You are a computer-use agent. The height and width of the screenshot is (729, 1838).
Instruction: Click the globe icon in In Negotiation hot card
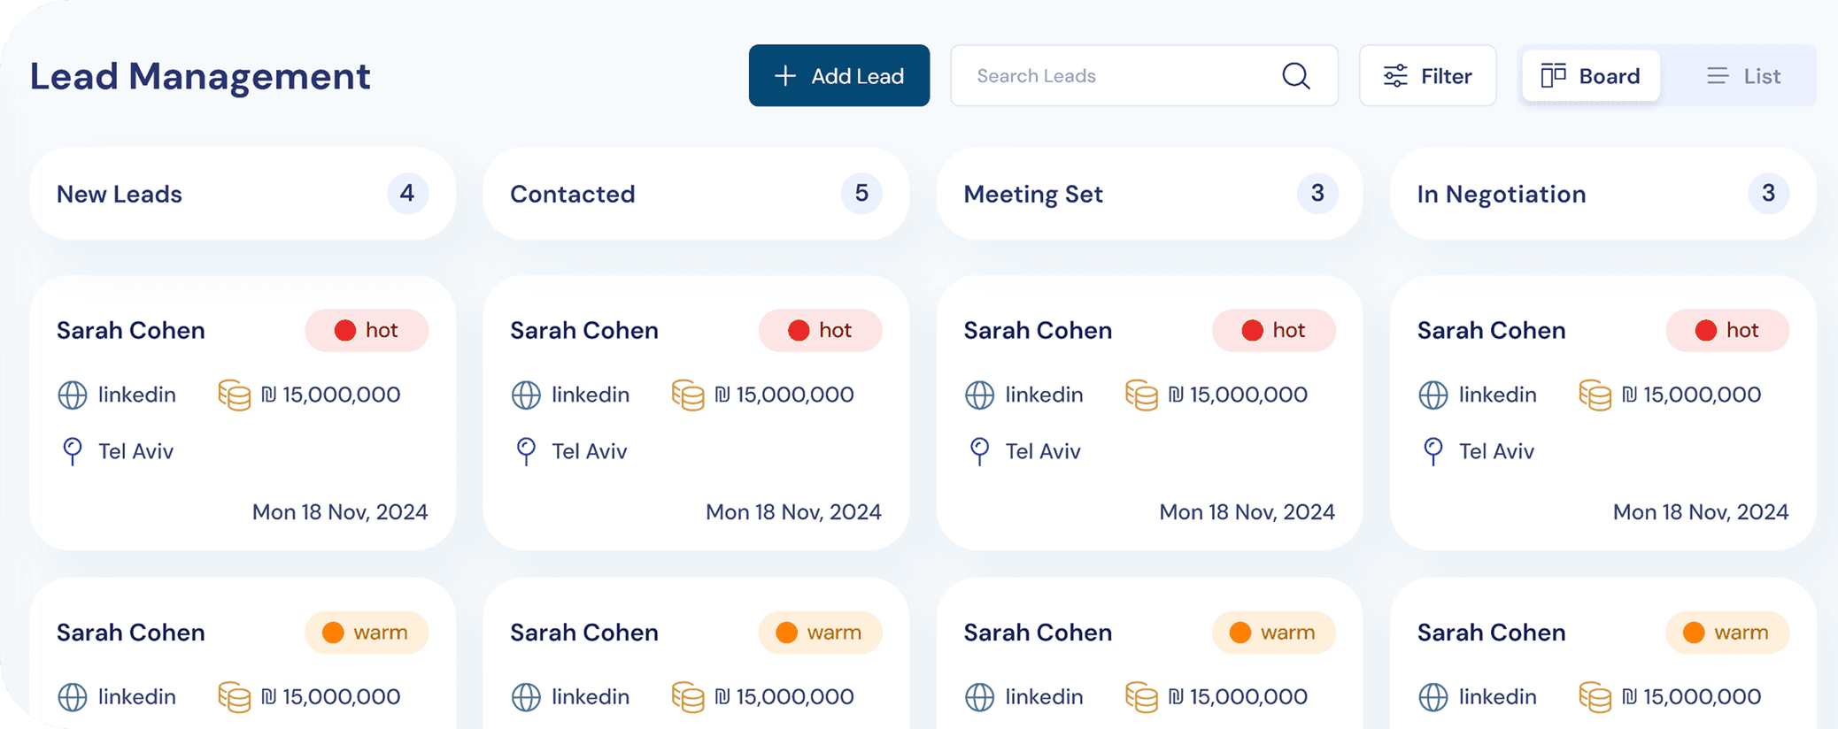click(1433, 395)
